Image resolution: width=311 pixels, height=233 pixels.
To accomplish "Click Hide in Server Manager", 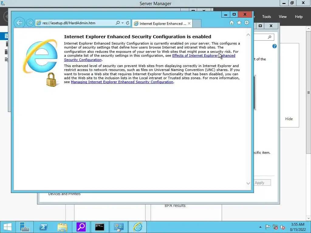I will [289, 119].
